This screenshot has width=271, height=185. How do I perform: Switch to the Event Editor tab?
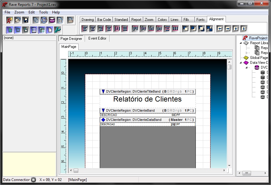pos(97,38)
